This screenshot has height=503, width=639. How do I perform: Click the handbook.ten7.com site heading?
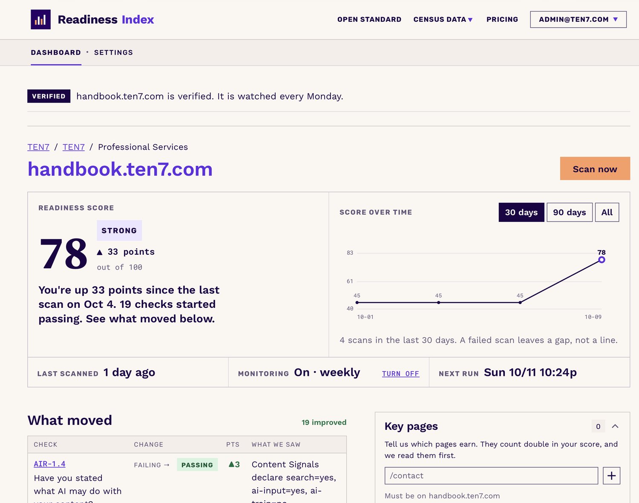tap(120, 169)
